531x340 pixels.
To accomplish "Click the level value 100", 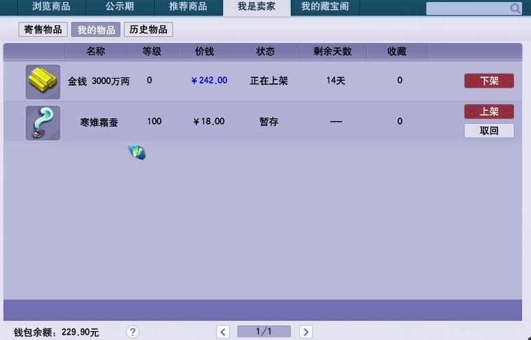I will coord(154,121).
